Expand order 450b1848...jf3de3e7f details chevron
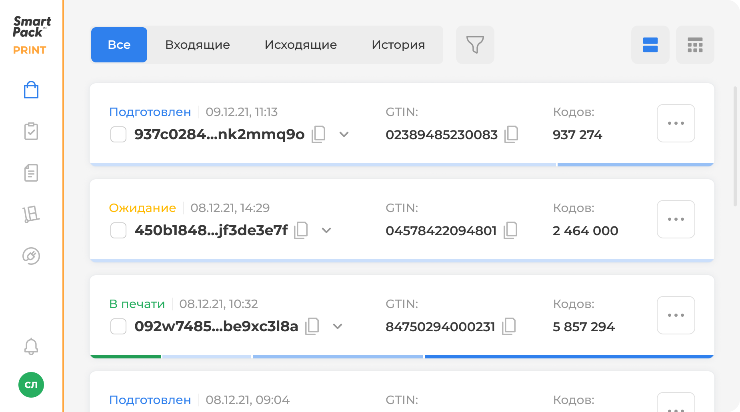 pos(326,230)
